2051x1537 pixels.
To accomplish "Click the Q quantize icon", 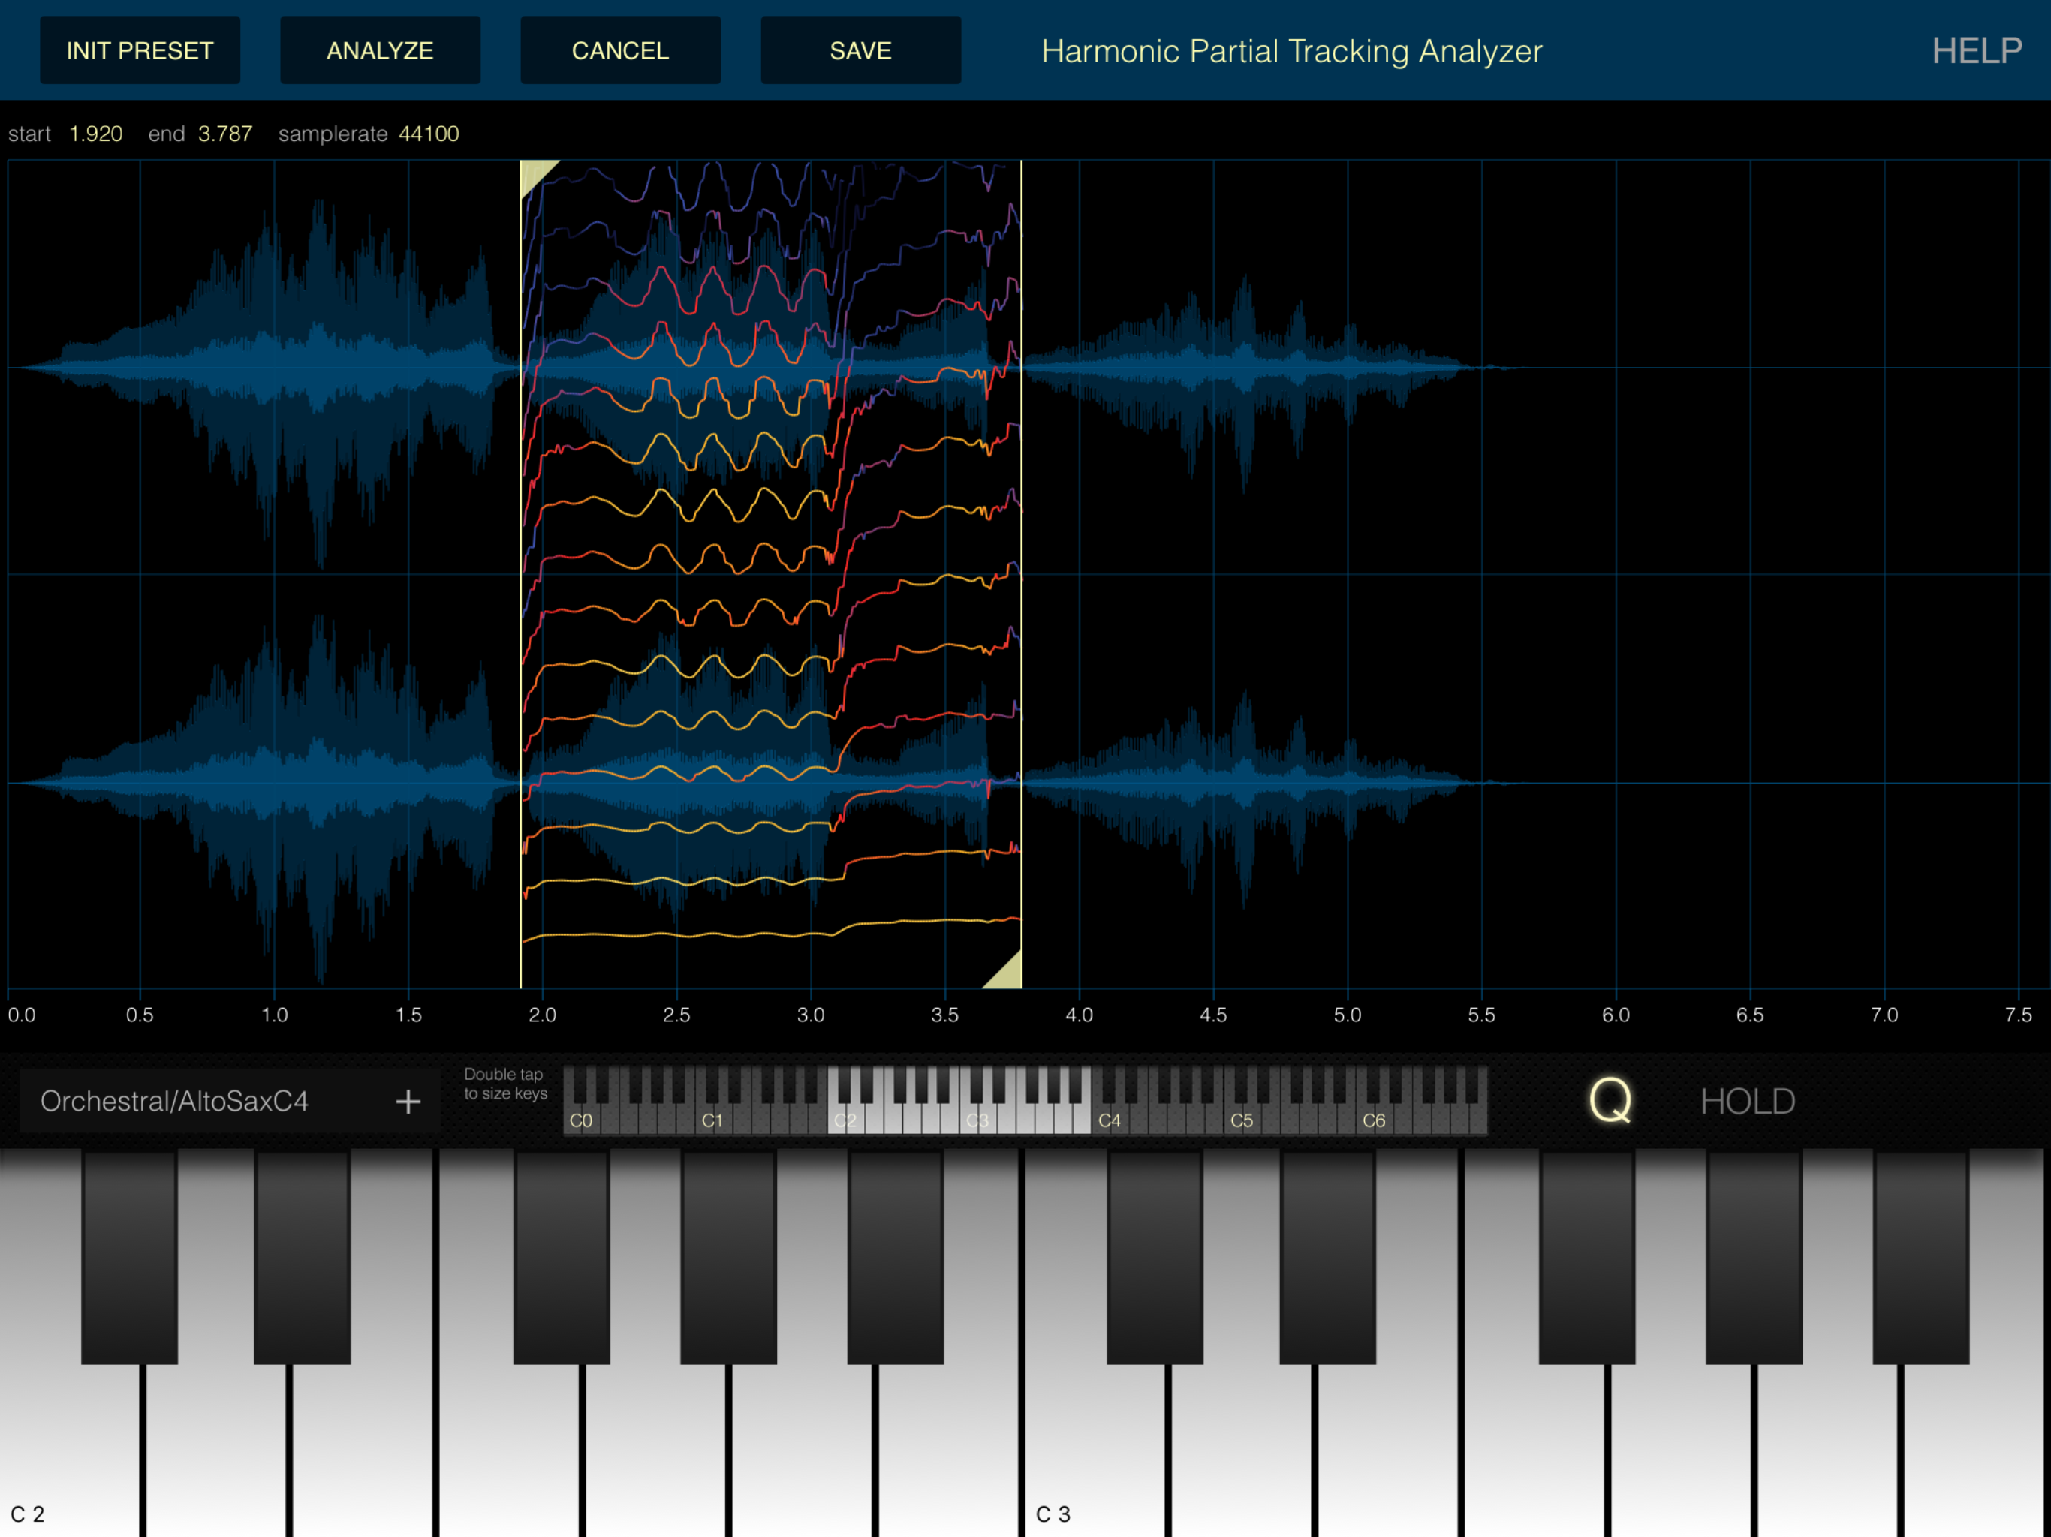I will [1609, 1101].
